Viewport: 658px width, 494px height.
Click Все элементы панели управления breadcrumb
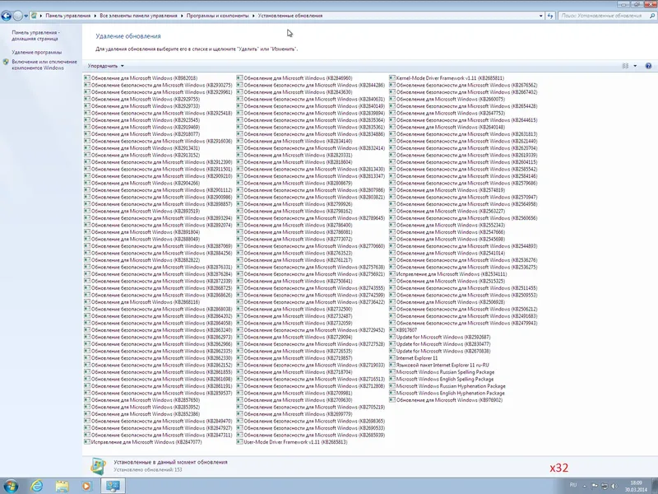tap(138, 16)
